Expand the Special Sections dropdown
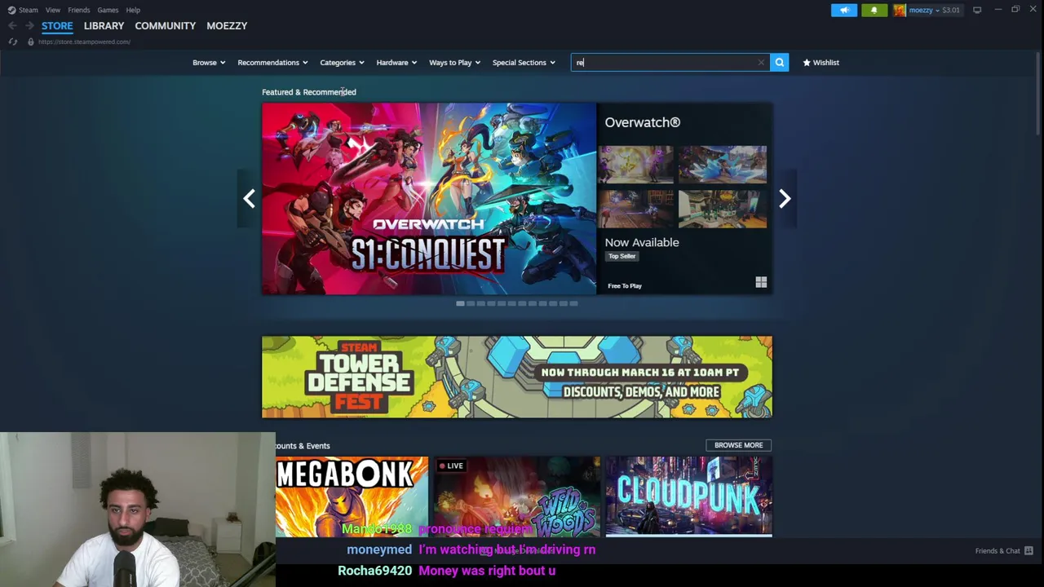 [x=524, y=63]
